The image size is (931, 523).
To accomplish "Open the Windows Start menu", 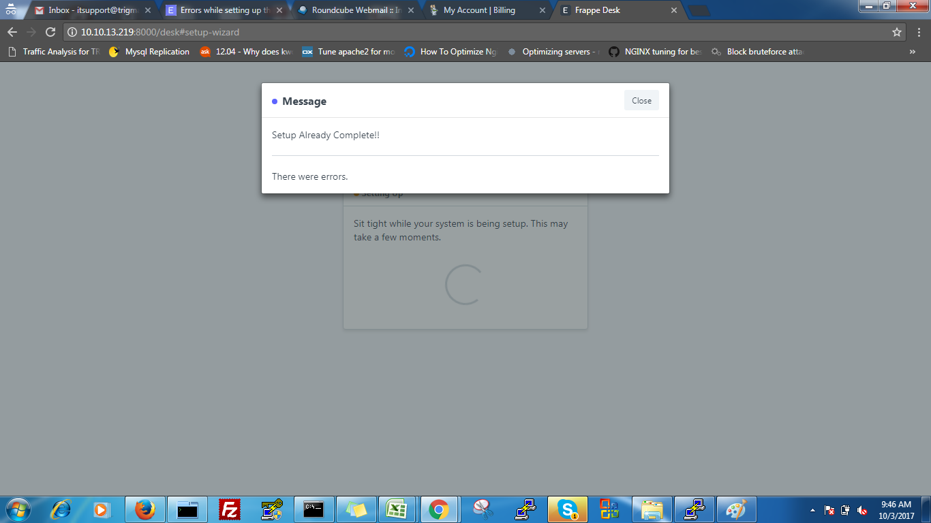I will pos(18,509).
